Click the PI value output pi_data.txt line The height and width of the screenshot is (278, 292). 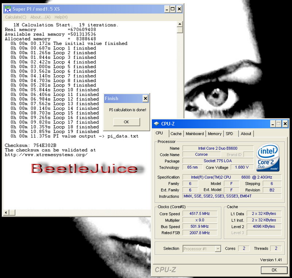coord(74,136)
